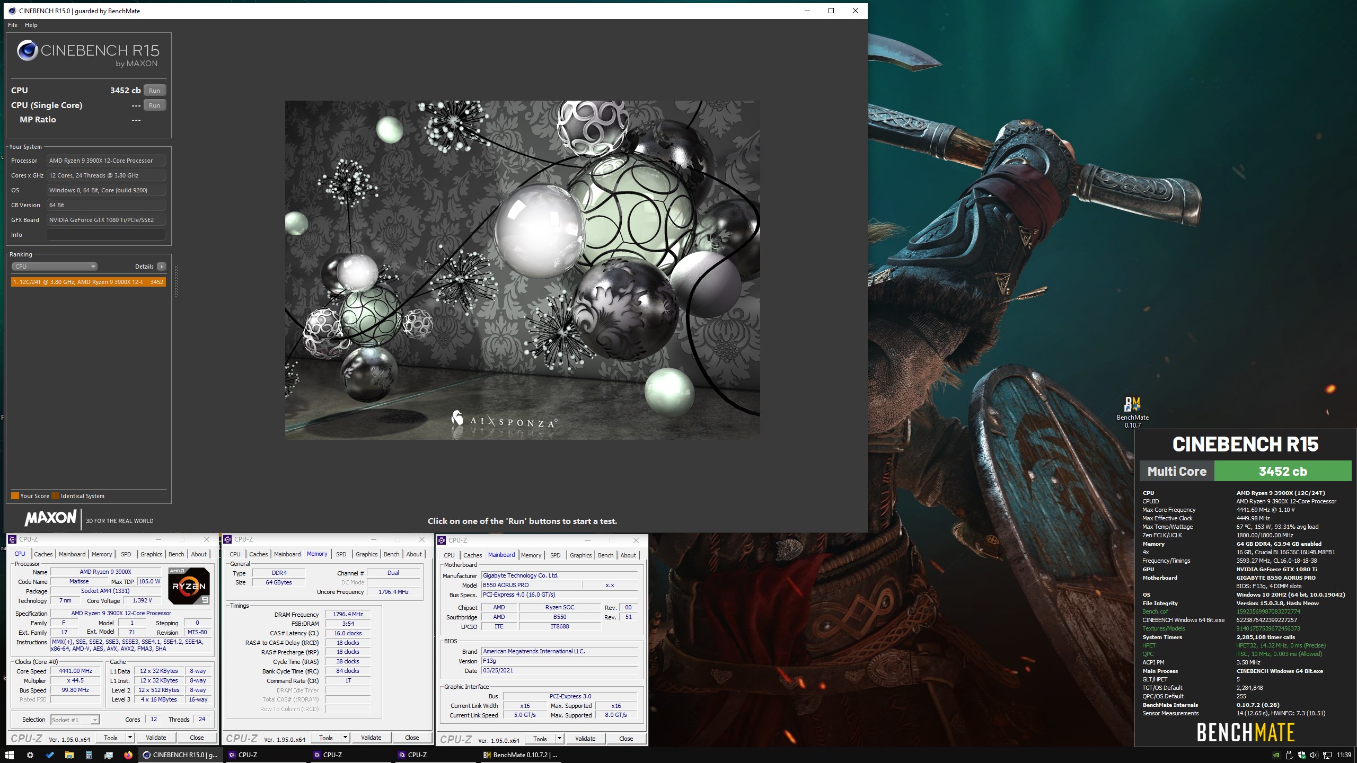Click title bar icon of Mainboard CPU-Z window
The height and width of the screenshot is (763, 1357).
tap(442, 540)
